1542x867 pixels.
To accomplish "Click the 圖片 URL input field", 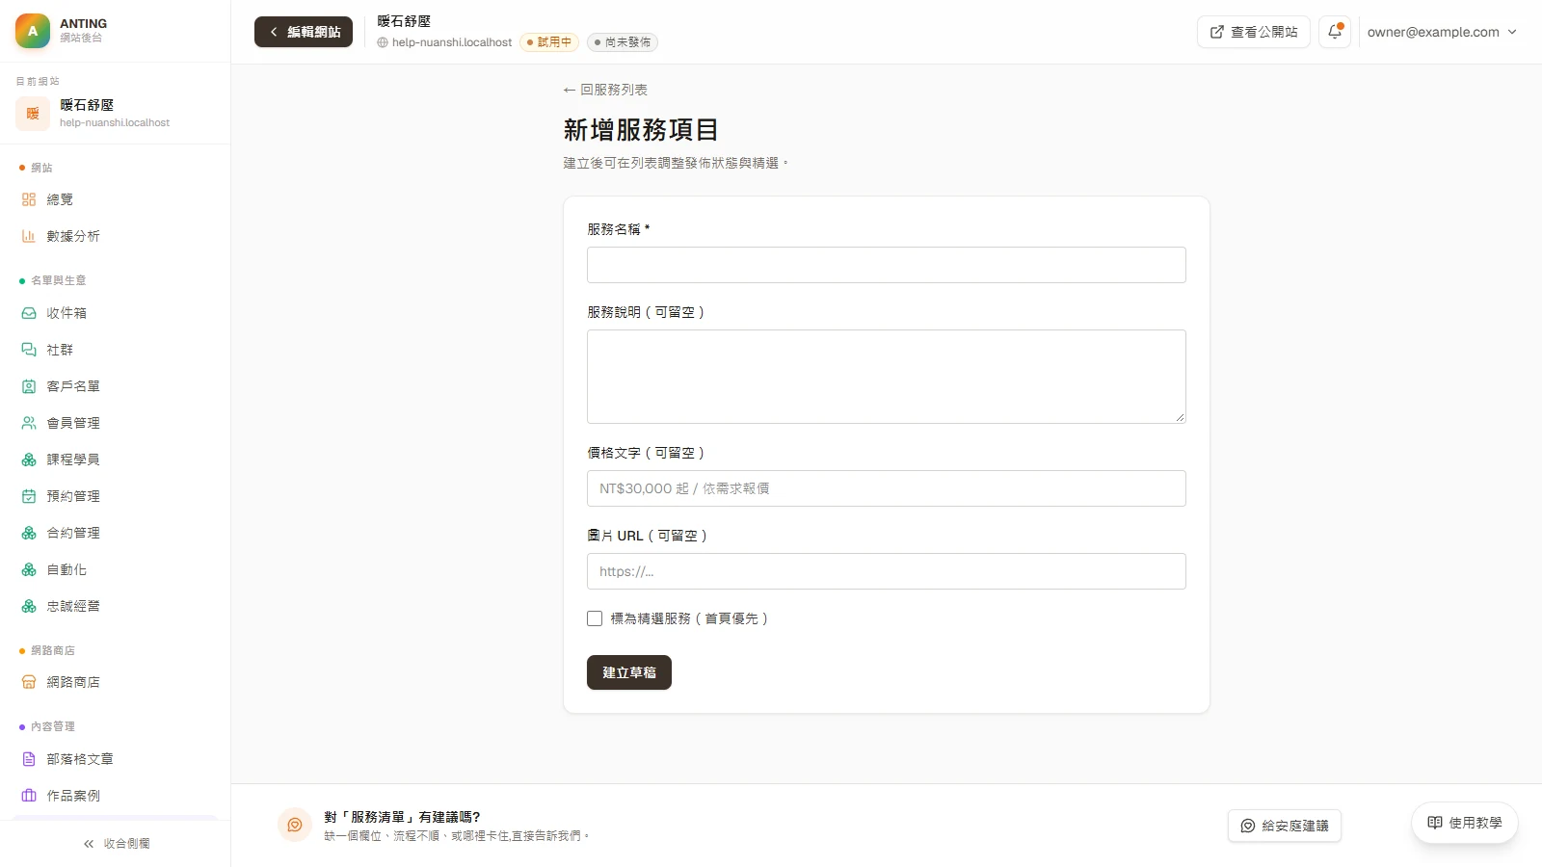I will point(887,571).
